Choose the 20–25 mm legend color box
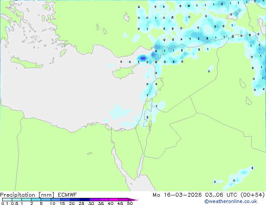266x205 pixels. pos(75,200)
